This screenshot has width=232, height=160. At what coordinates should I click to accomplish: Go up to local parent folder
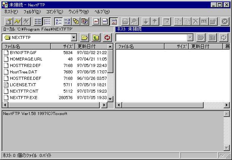(x=96, y=38)
